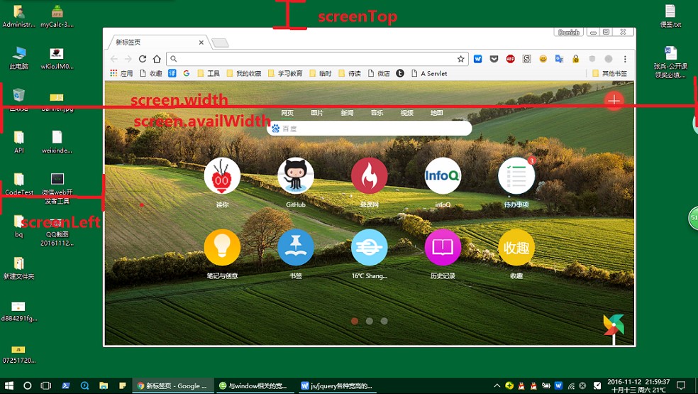The height and width of the screenshot is (394, 698).
Task: Select the 新标签页 browser tab
Action: pyautogui.click(x=157, y=43)
